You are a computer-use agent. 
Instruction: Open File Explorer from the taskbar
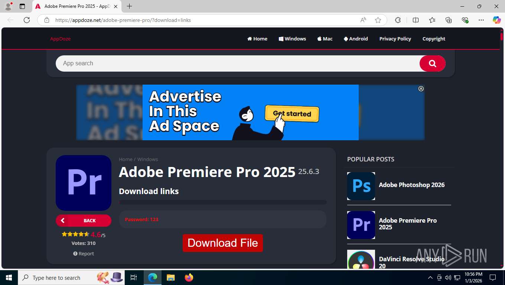[170, 278]
